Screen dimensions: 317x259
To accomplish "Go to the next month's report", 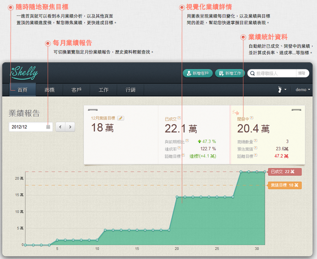I will pos(70,127).
